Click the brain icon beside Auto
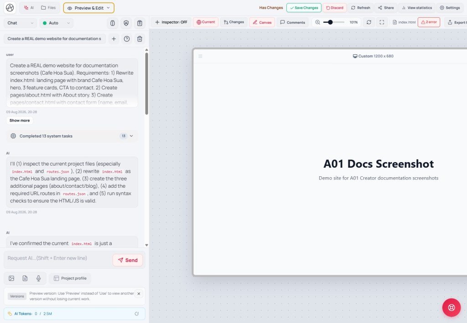Screen dimensions: 467x323 (x=113, y=23)
